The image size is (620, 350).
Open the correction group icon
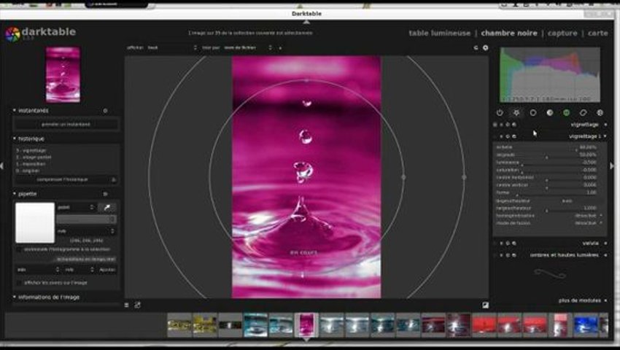click(x=583, y=113)
